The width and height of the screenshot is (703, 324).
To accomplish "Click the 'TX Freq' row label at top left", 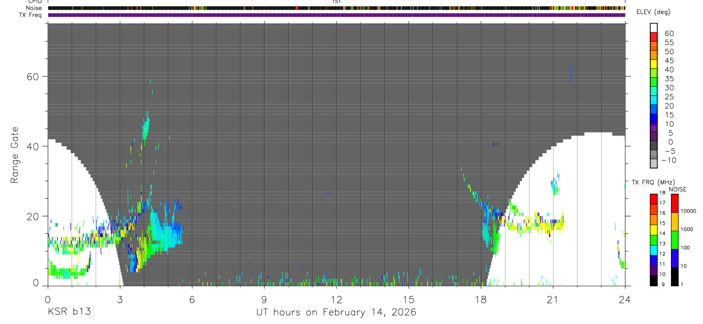I will 31,15.
